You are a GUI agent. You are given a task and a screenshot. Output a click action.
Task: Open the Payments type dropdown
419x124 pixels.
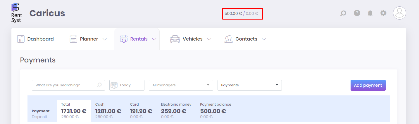coord(250,85)
